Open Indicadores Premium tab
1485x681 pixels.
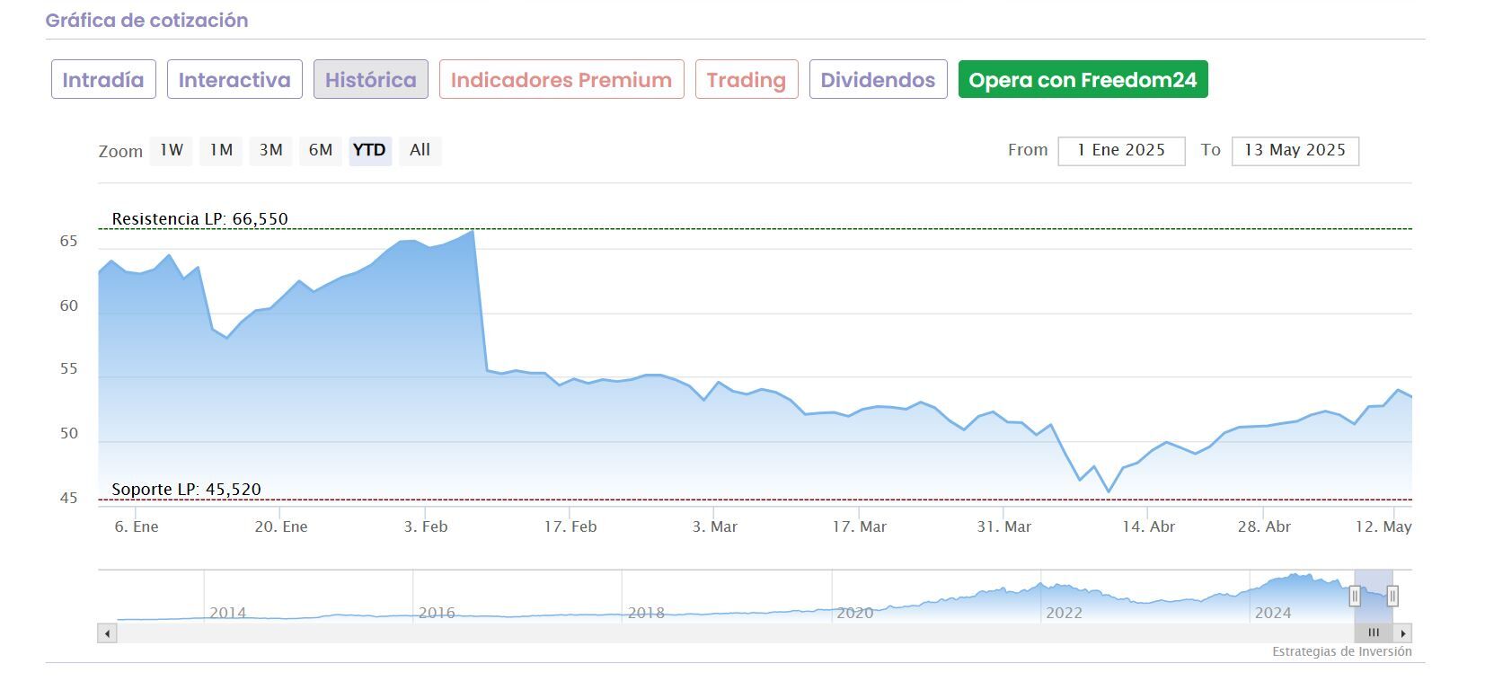tap(561, 80)
